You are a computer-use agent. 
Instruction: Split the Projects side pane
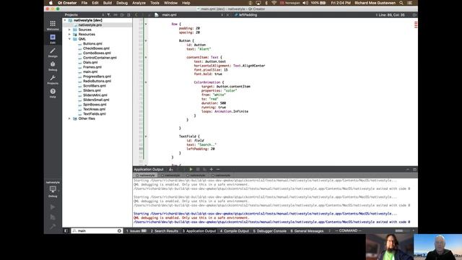[x=122, y=14]
